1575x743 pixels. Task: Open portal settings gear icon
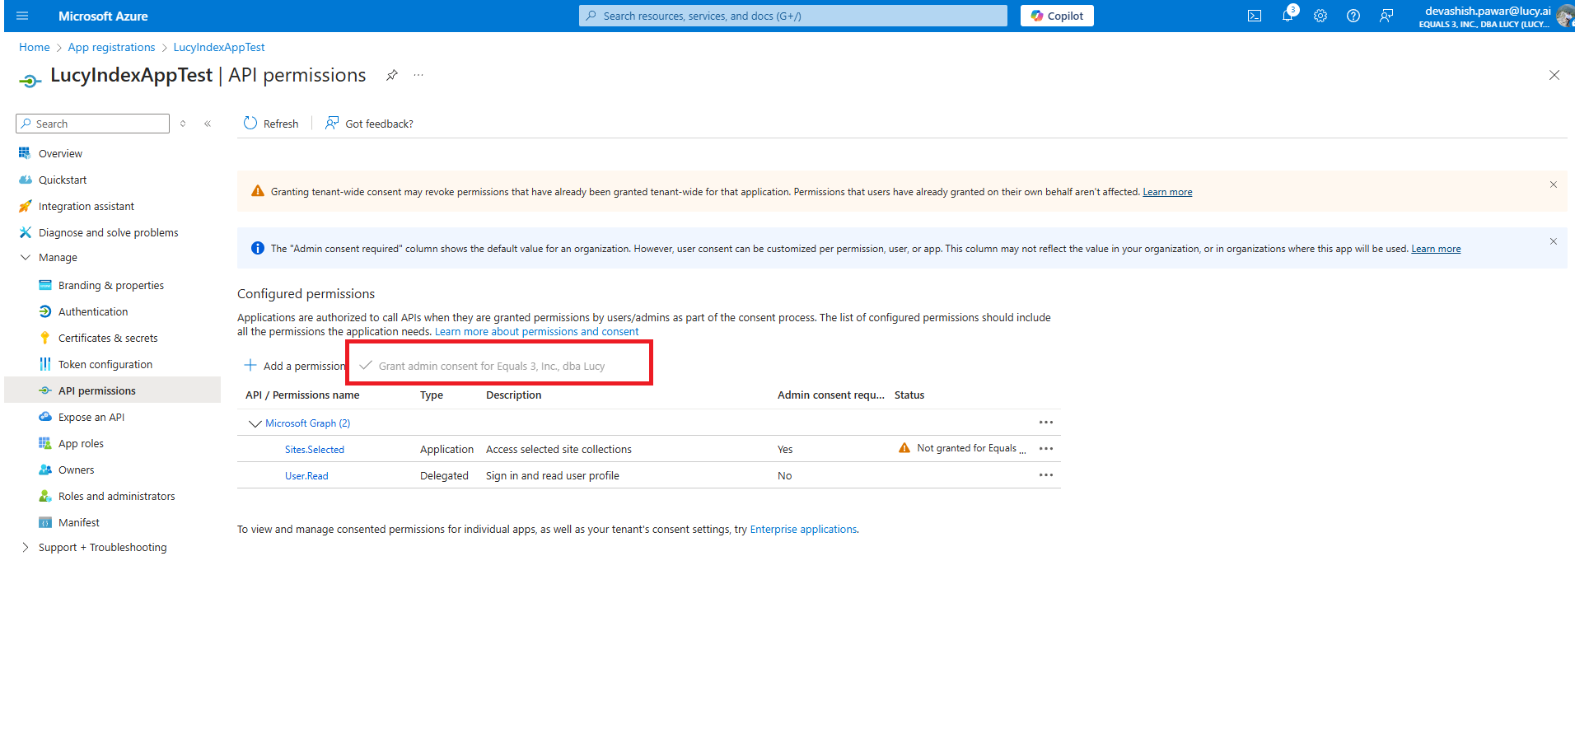point(1320,16)
